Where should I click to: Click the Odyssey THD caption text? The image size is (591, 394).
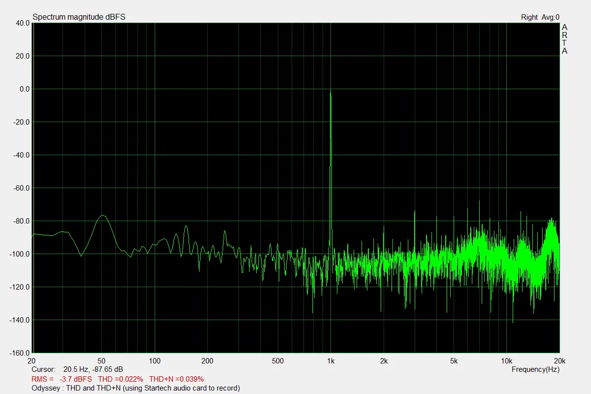pos(135,388)
